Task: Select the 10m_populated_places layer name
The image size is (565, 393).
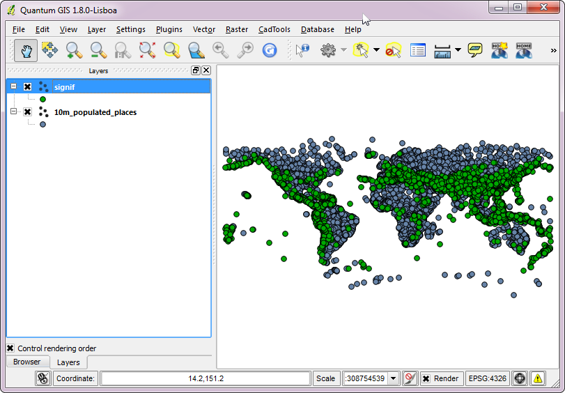Action: pyautogui.click(x=95, y=112)
